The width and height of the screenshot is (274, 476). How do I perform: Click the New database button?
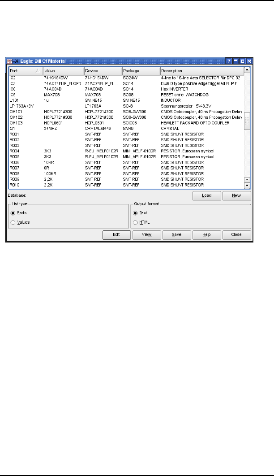(237, 196)
